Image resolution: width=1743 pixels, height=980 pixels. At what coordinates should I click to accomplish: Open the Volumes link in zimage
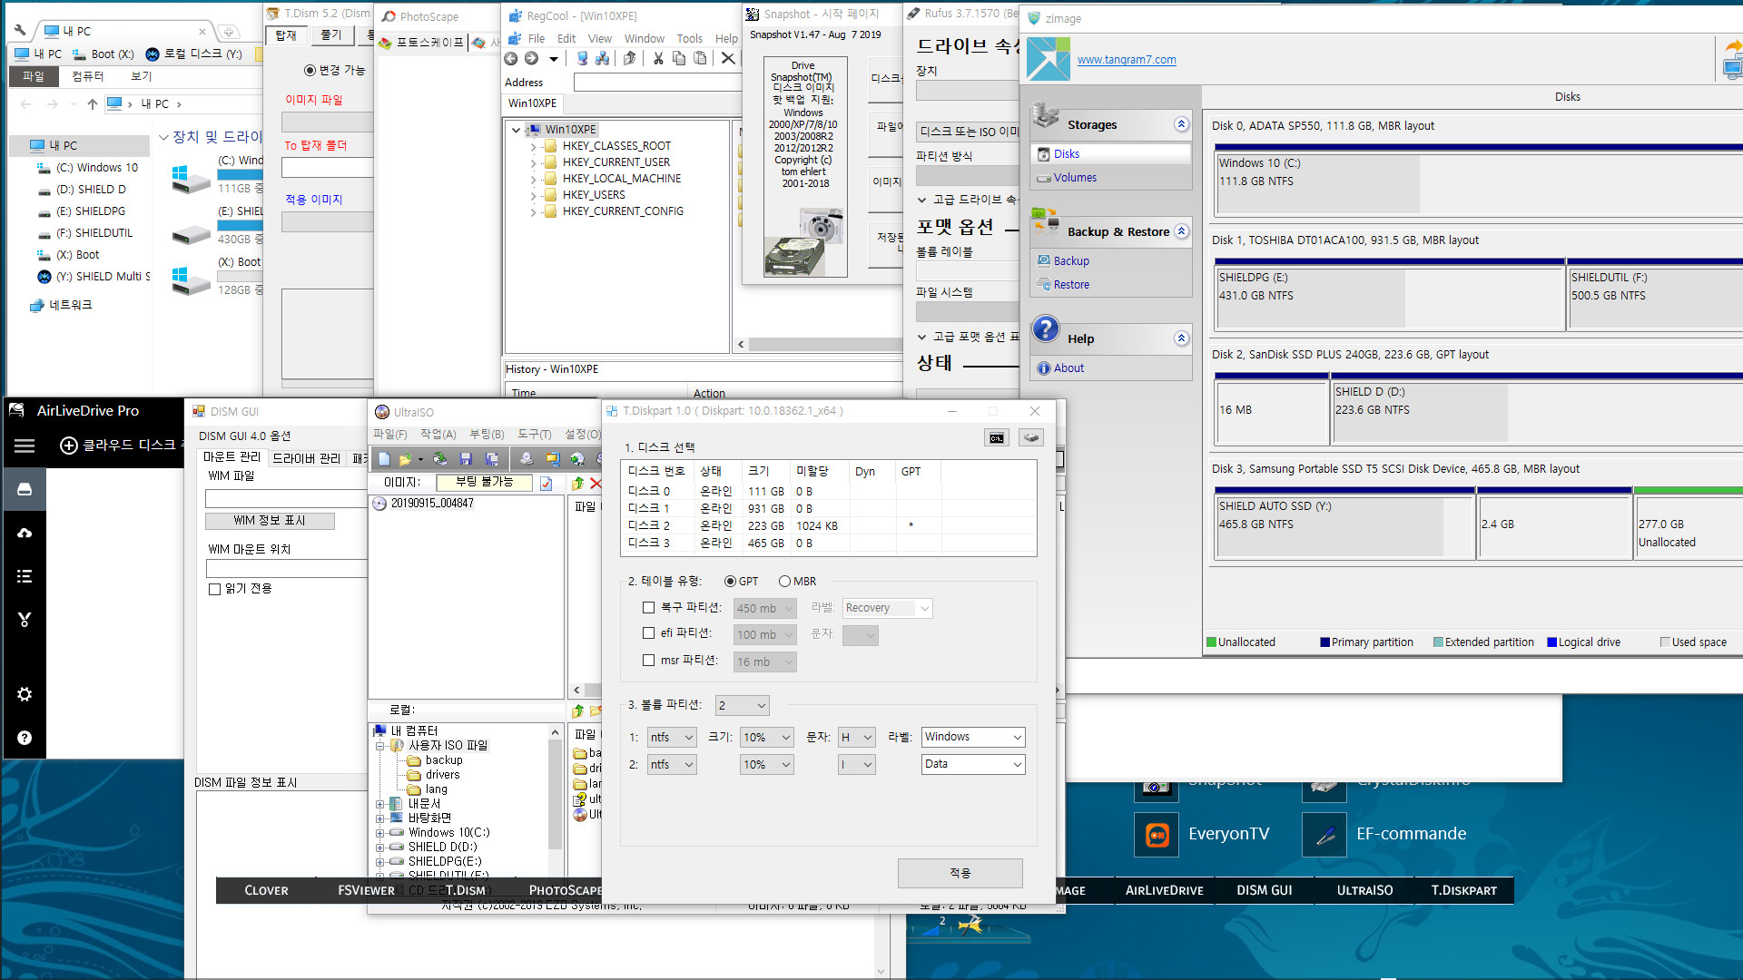pyautogui.click(x=1075, y=178)
